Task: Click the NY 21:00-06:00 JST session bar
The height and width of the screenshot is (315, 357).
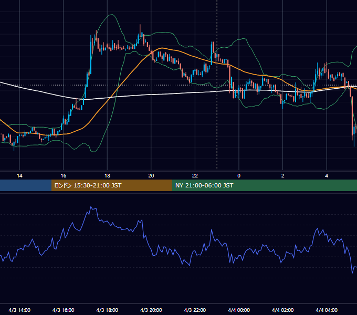Action: point(264,185)
